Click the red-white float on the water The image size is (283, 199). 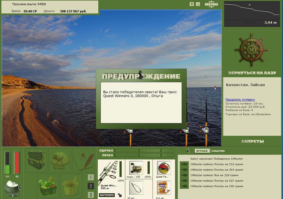pos(215,88)
